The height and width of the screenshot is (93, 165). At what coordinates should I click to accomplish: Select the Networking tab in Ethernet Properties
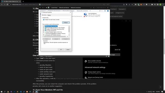pos(44,15)
